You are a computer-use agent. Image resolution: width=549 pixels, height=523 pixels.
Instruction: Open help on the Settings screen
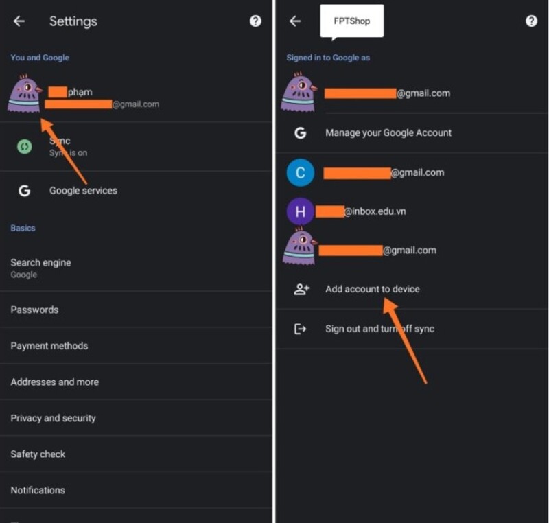255,21
